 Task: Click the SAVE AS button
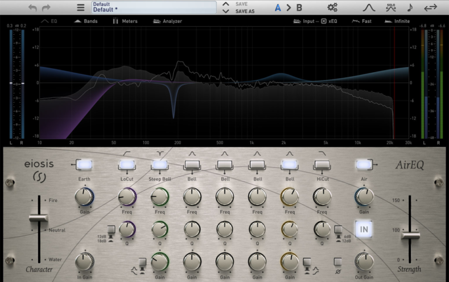click(x=245, y=11)
